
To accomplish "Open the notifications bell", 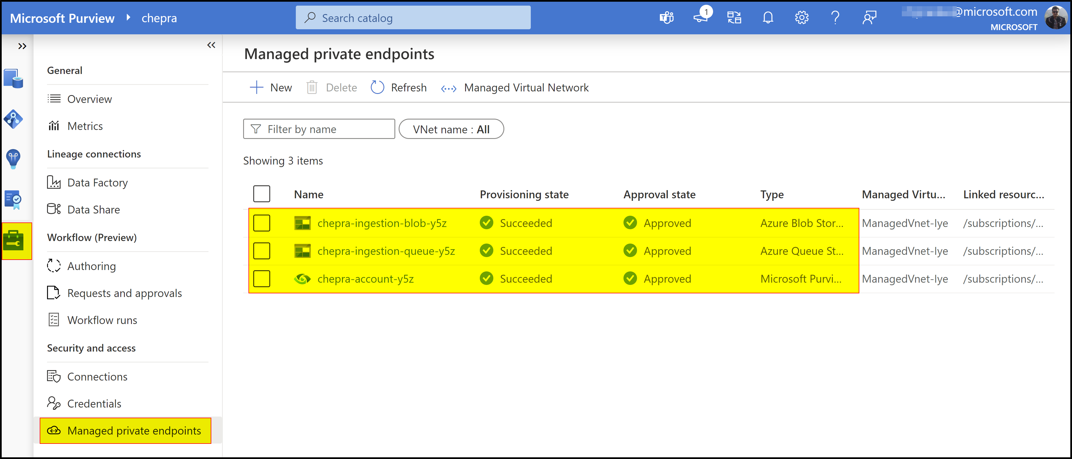I will coord(768,17).
